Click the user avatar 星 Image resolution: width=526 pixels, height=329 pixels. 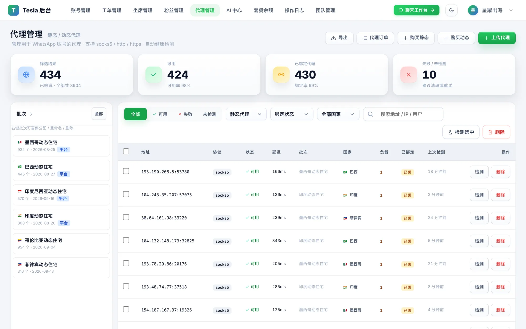pos(473,10)
